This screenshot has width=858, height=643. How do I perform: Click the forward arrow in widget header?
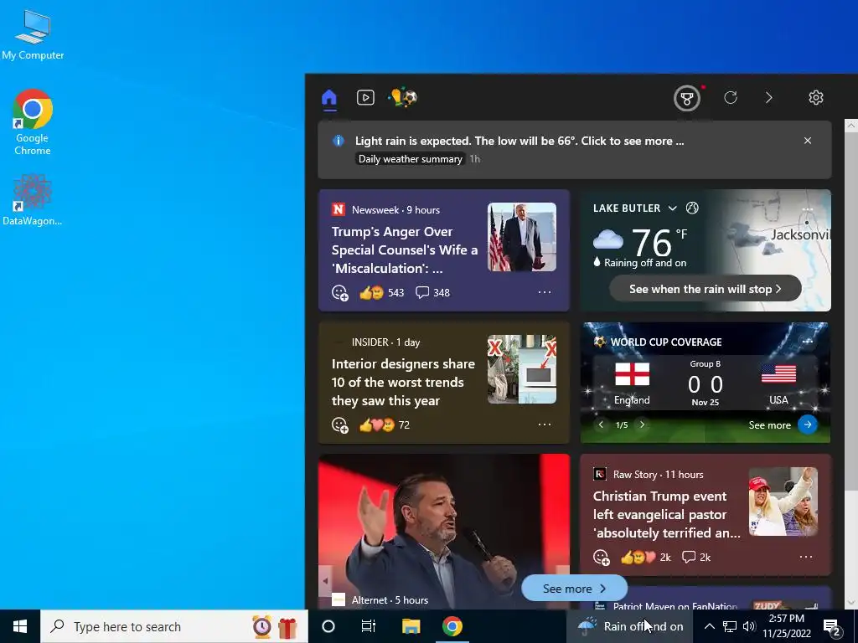(x=769, y=97)
